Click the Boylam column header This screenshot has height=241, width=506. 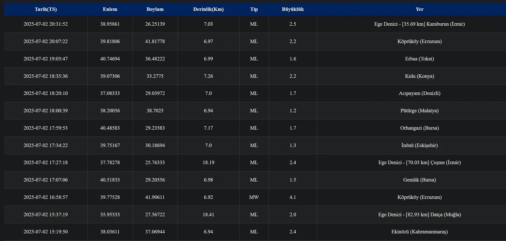click(155, 9)
